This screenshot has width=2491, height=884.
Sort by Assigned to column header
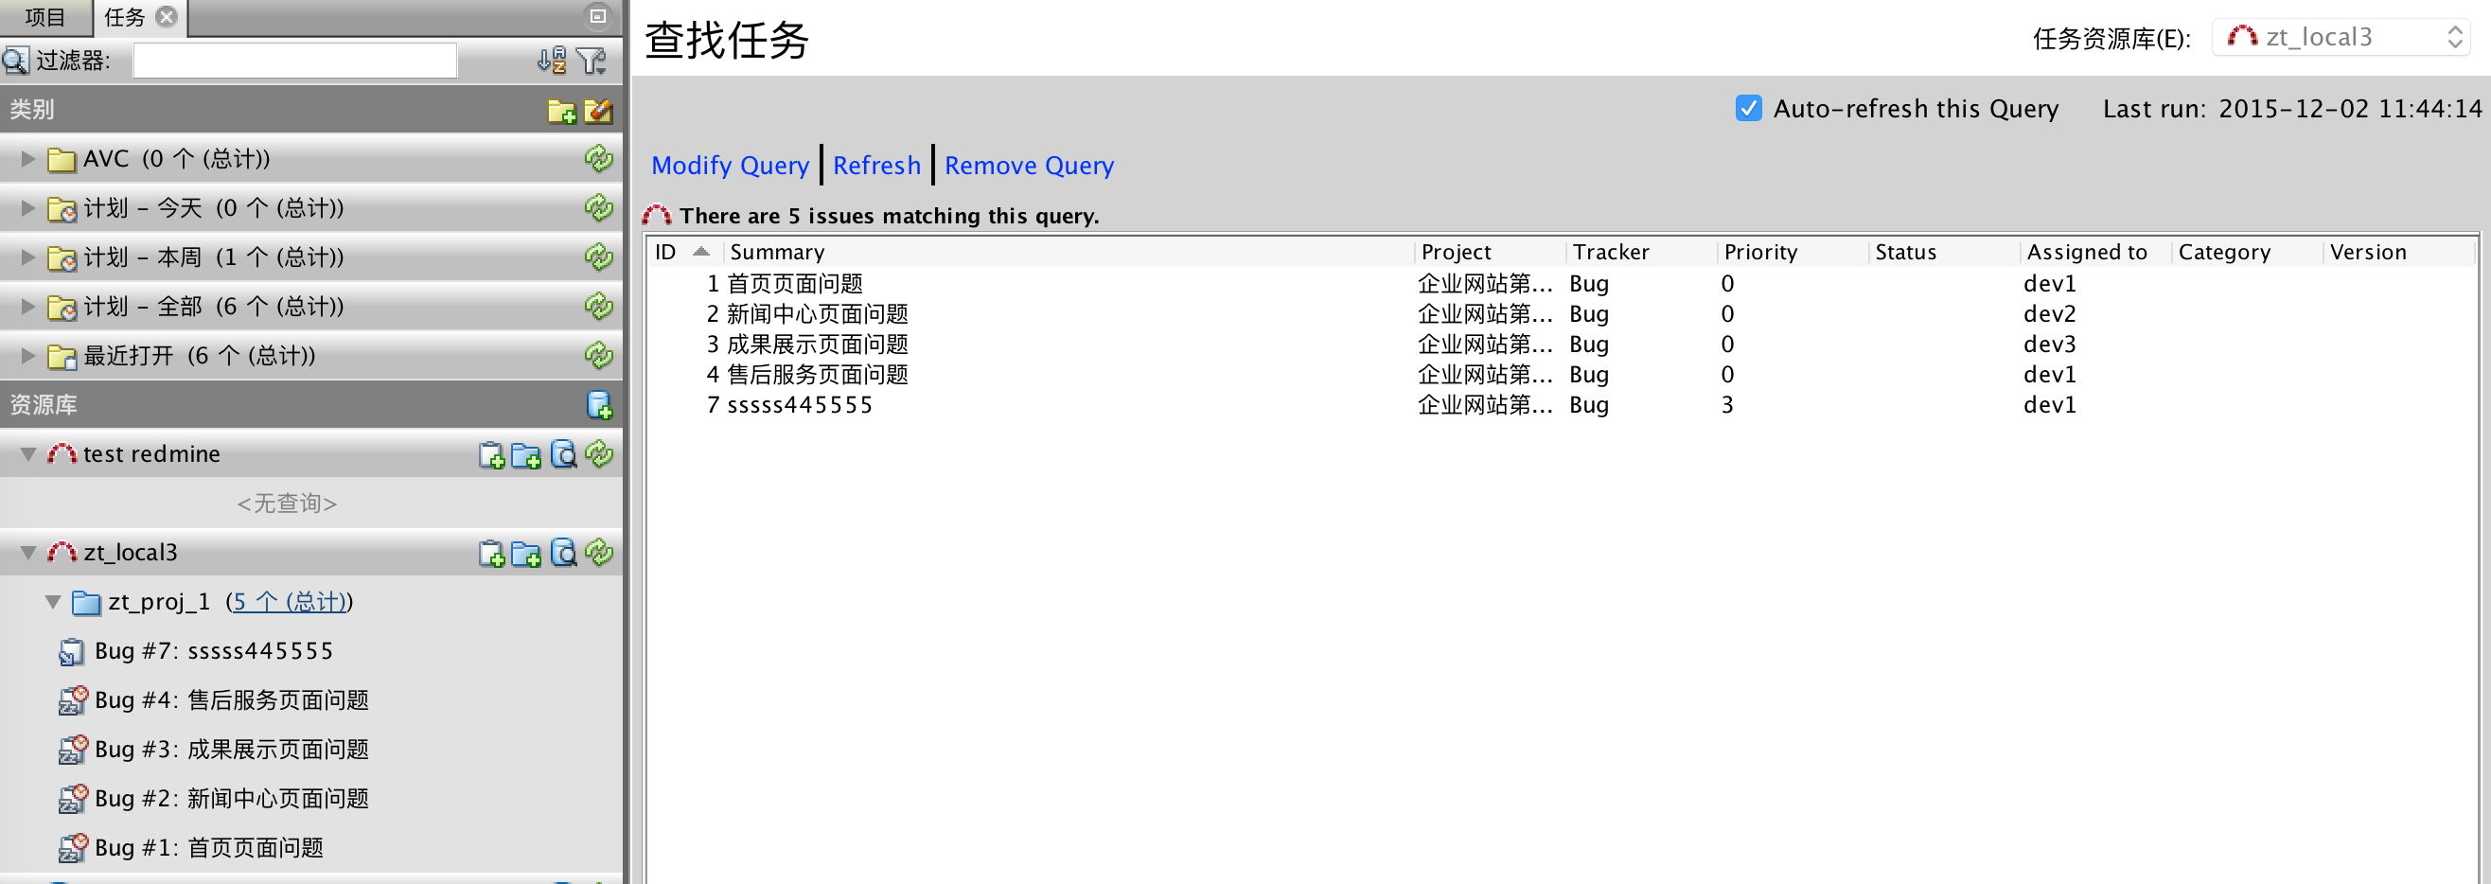coord(2094,253)
